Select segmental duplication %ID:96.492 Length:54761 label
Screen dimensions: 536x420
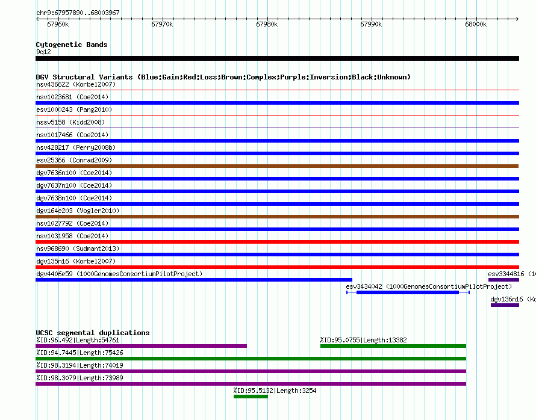78,340
